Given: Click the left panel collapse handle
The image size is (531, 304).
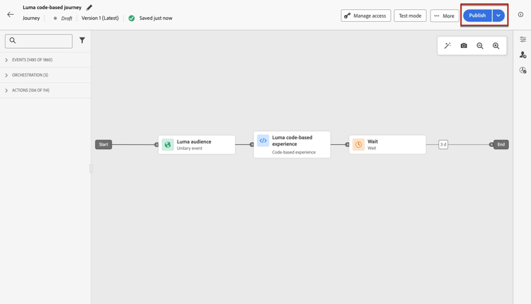Looking at the screenshot, I should pyautogui.click(x=91, y=168).
